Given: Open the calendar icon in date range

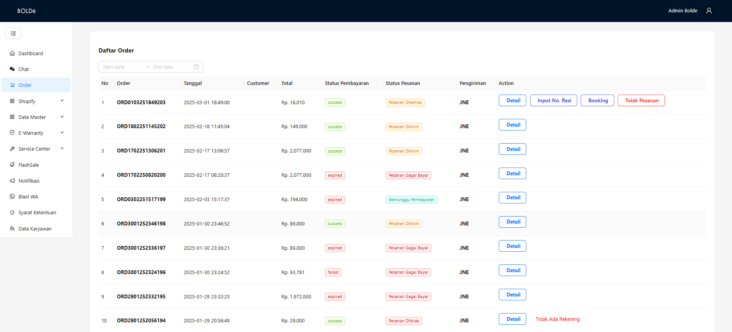Looking at the screenshot, I should (x=196, y=67).
